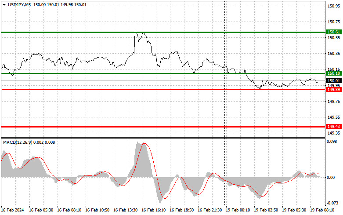
Task: Click the 149.75 price axis value
Action: (334, 102)
